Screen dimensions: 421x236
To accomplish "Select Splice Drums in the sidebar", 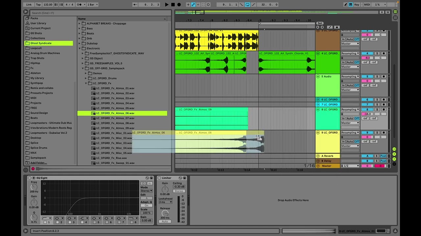I will click(39, 148).
